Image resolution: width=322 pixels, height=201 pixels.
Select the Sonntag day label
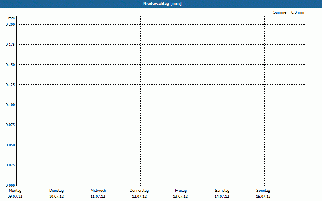(263, 191)
